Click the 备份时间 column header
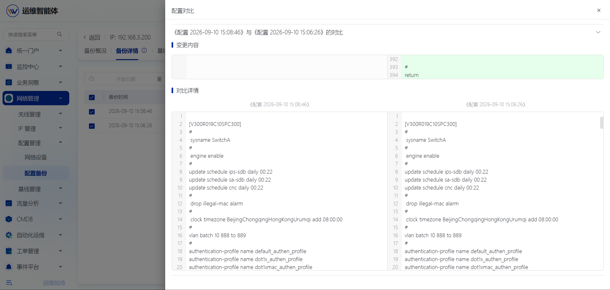 [x=118, y=97]
